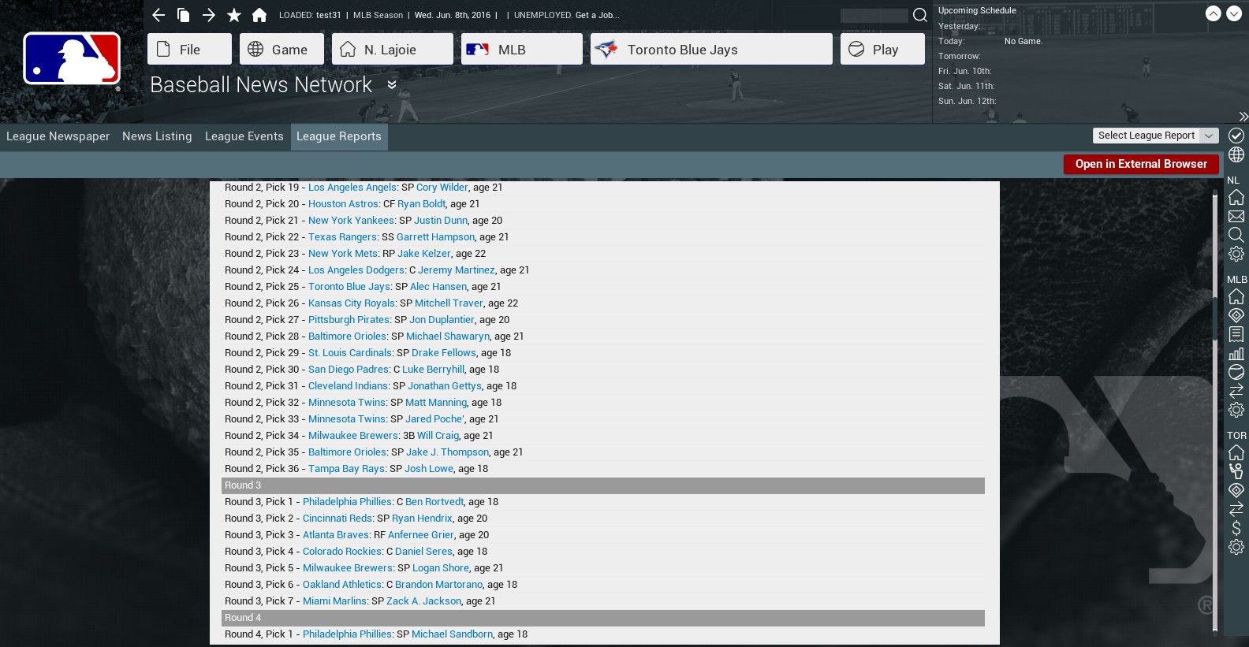Open the Toronto Blue Jays team menu
This screenshot has height=647, width=1249.
(711, 49)
